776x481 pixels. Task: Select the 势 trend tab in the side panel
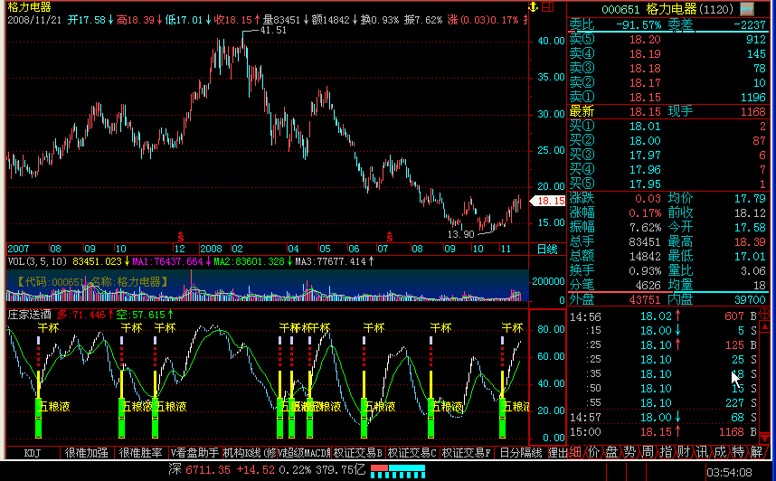[629, 452]
